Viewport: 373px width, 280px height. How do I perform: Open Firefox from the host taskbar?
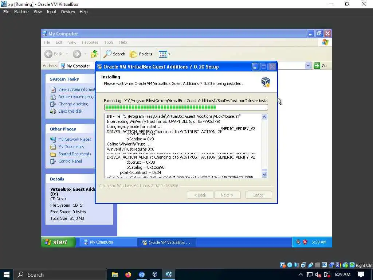(128, 275)
